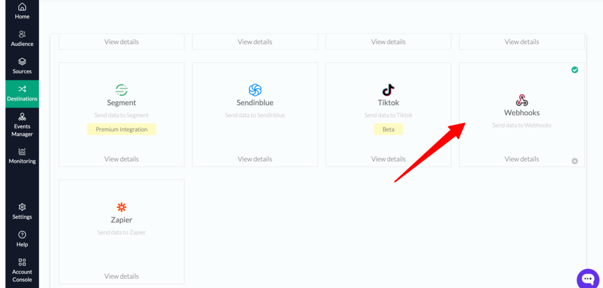View details for Segment

(x=121, y=159)
